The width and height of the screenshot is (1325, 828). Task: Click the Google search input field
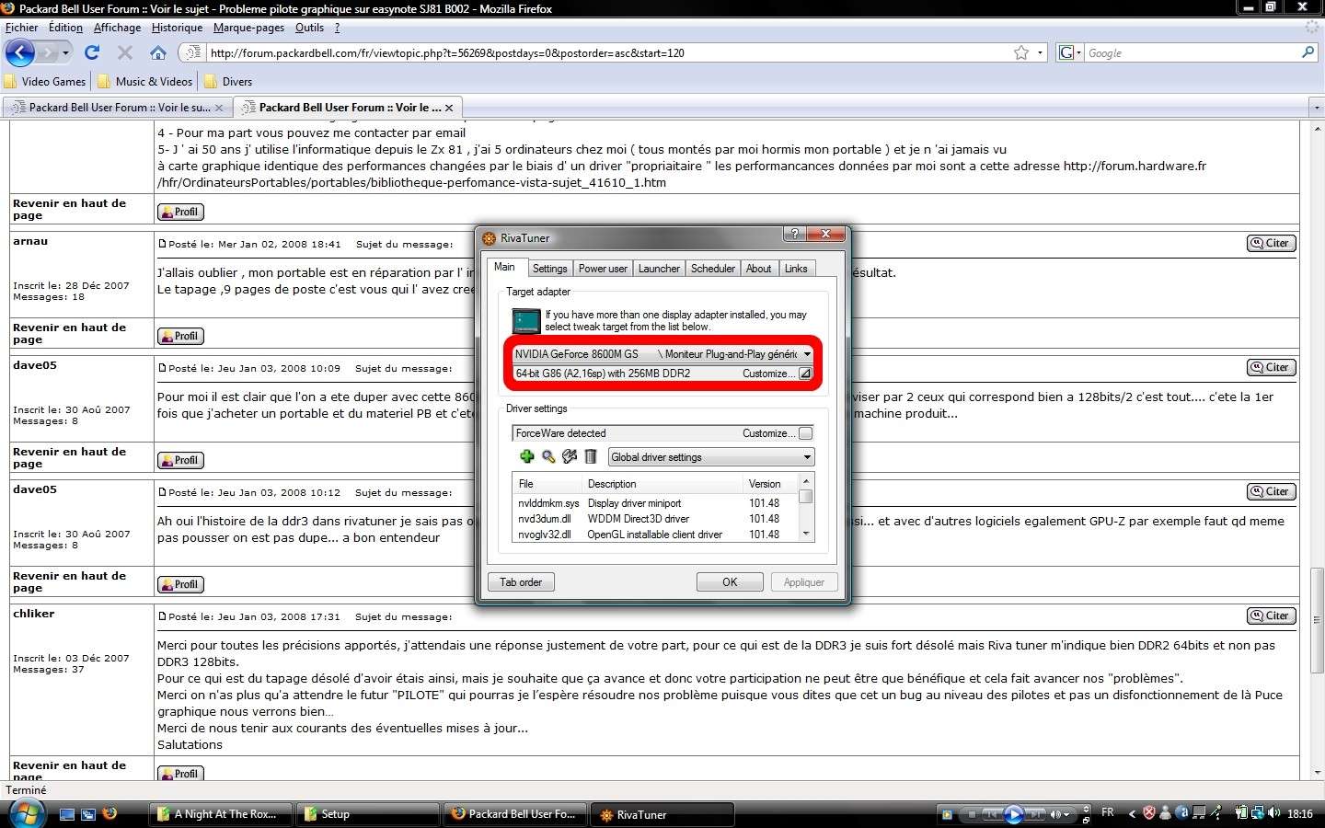1192,52
